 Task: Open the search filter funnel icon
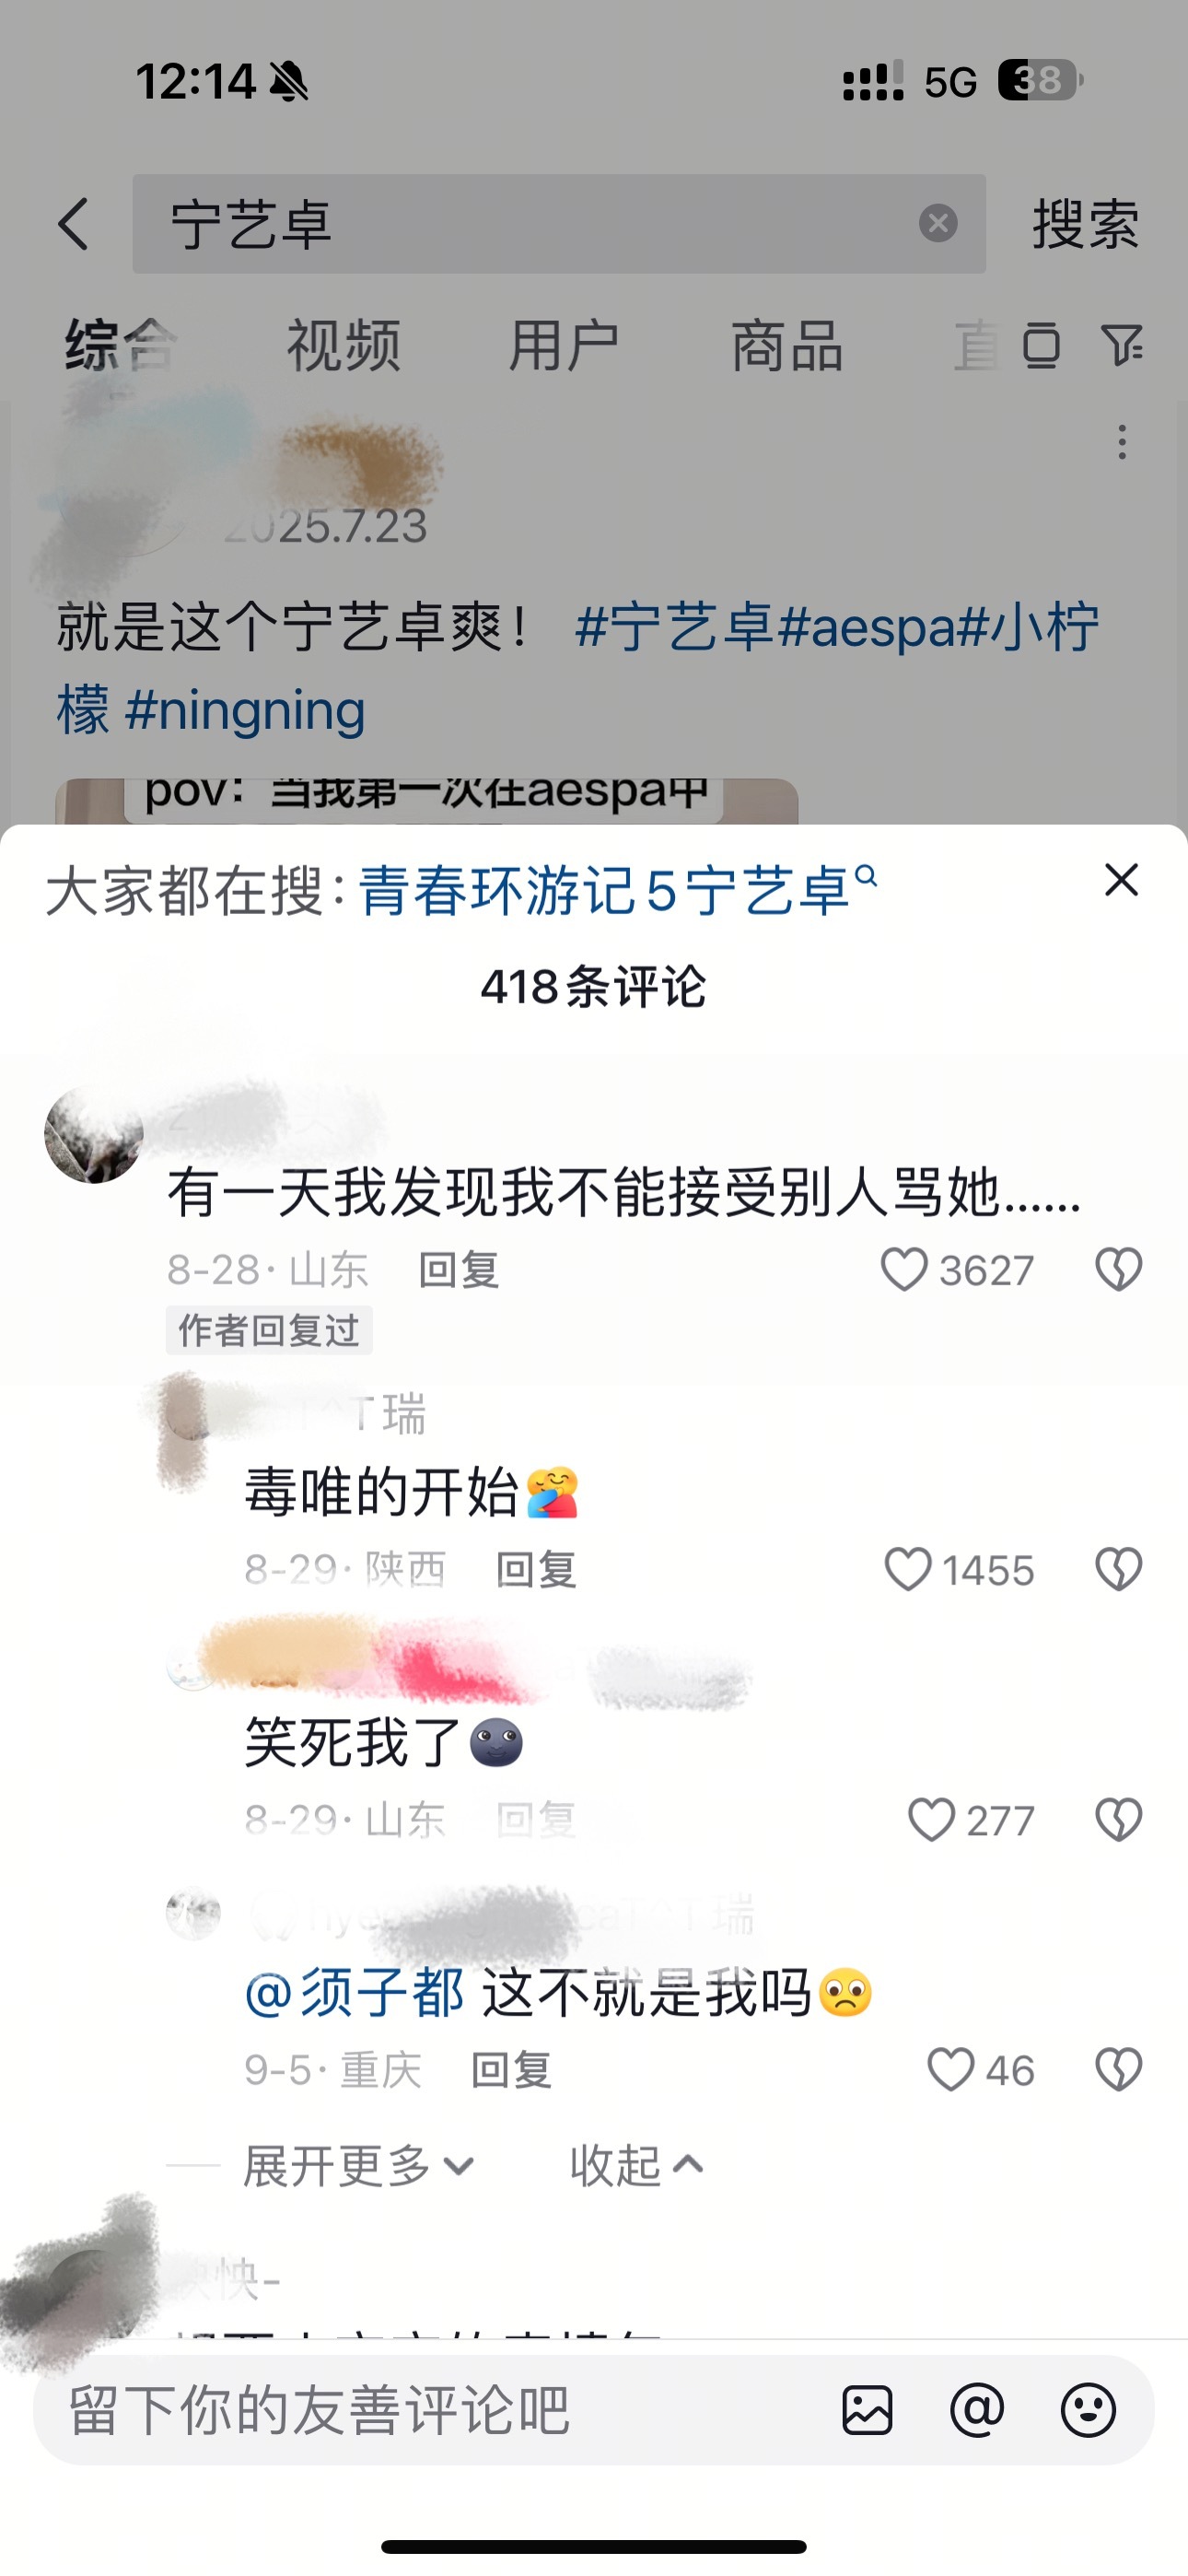click(1122, 346)
